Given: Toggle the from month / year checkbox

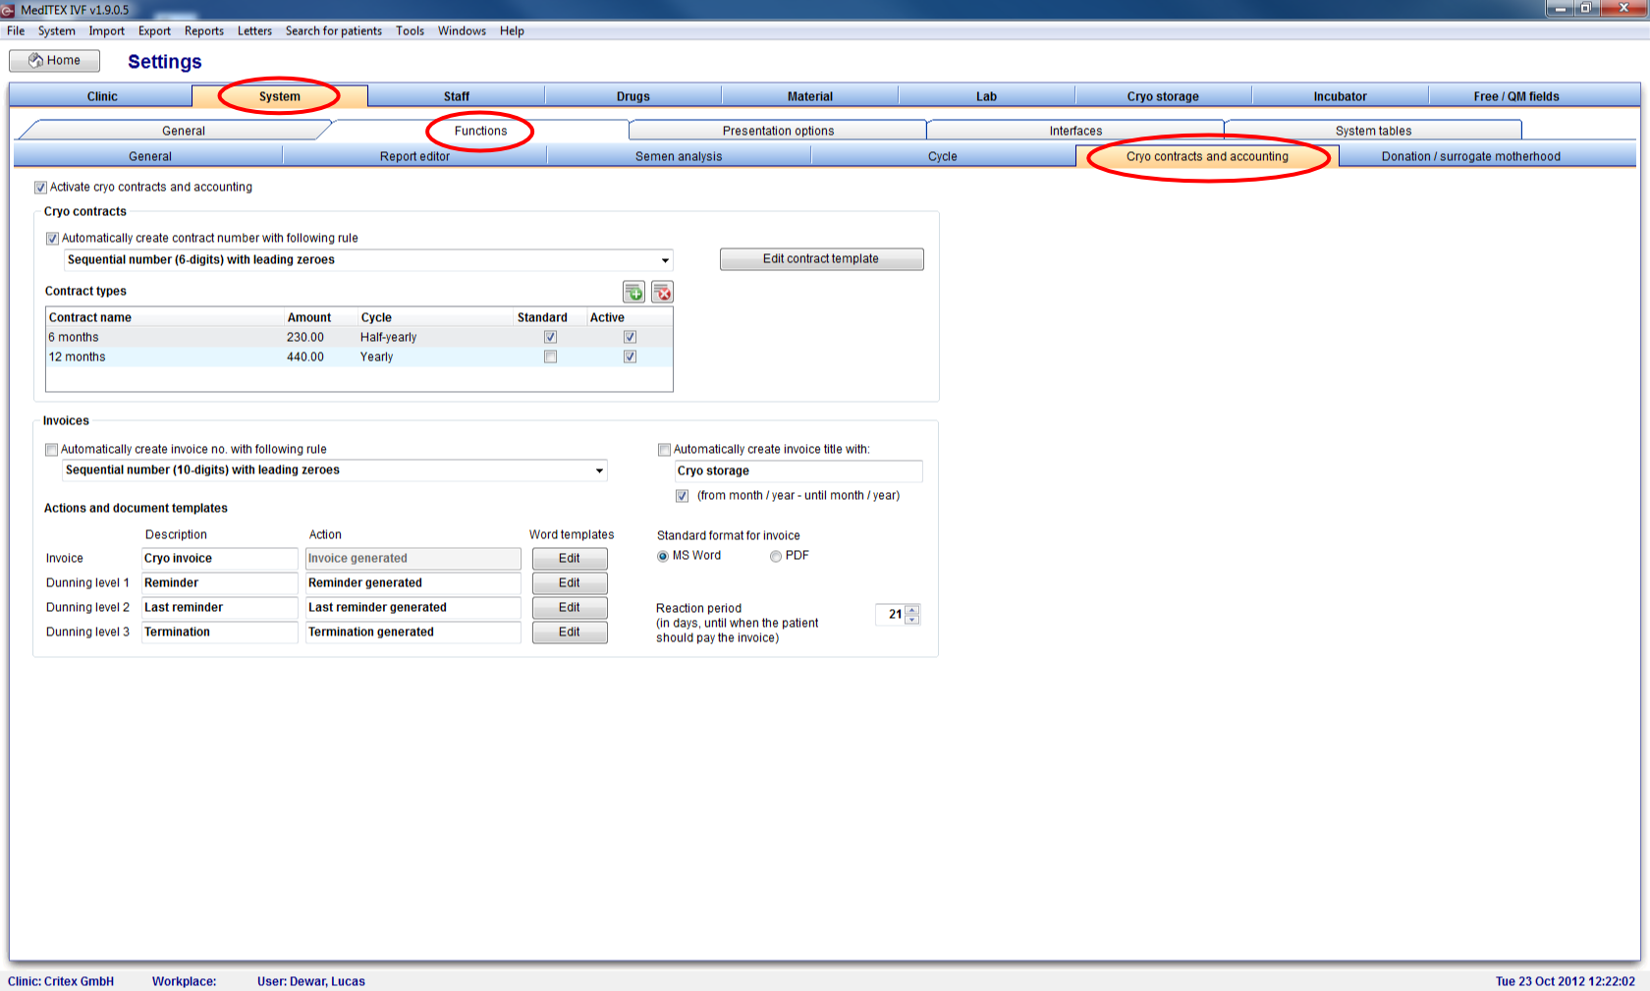Looking at the screenshot, I should pyautogui.click(x=682, y=496).
